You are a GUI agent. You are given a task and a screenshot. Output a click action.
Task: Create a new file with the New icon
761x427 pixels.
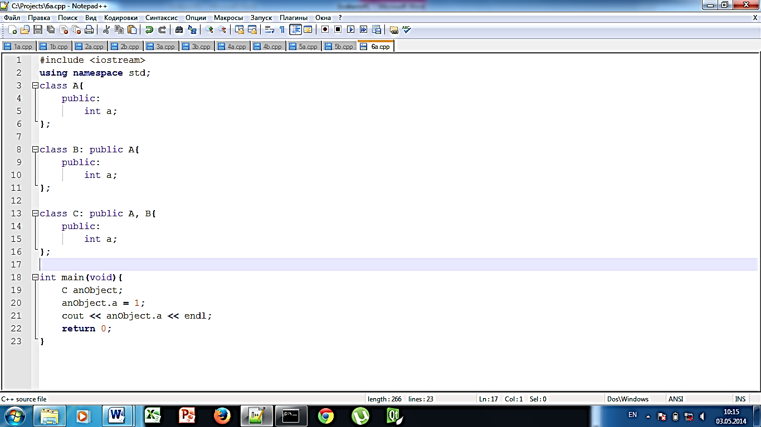point(12,29)
